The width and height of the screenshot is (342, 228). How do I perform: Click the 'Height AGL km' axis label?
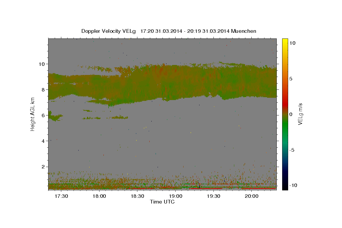pos(33,114)
